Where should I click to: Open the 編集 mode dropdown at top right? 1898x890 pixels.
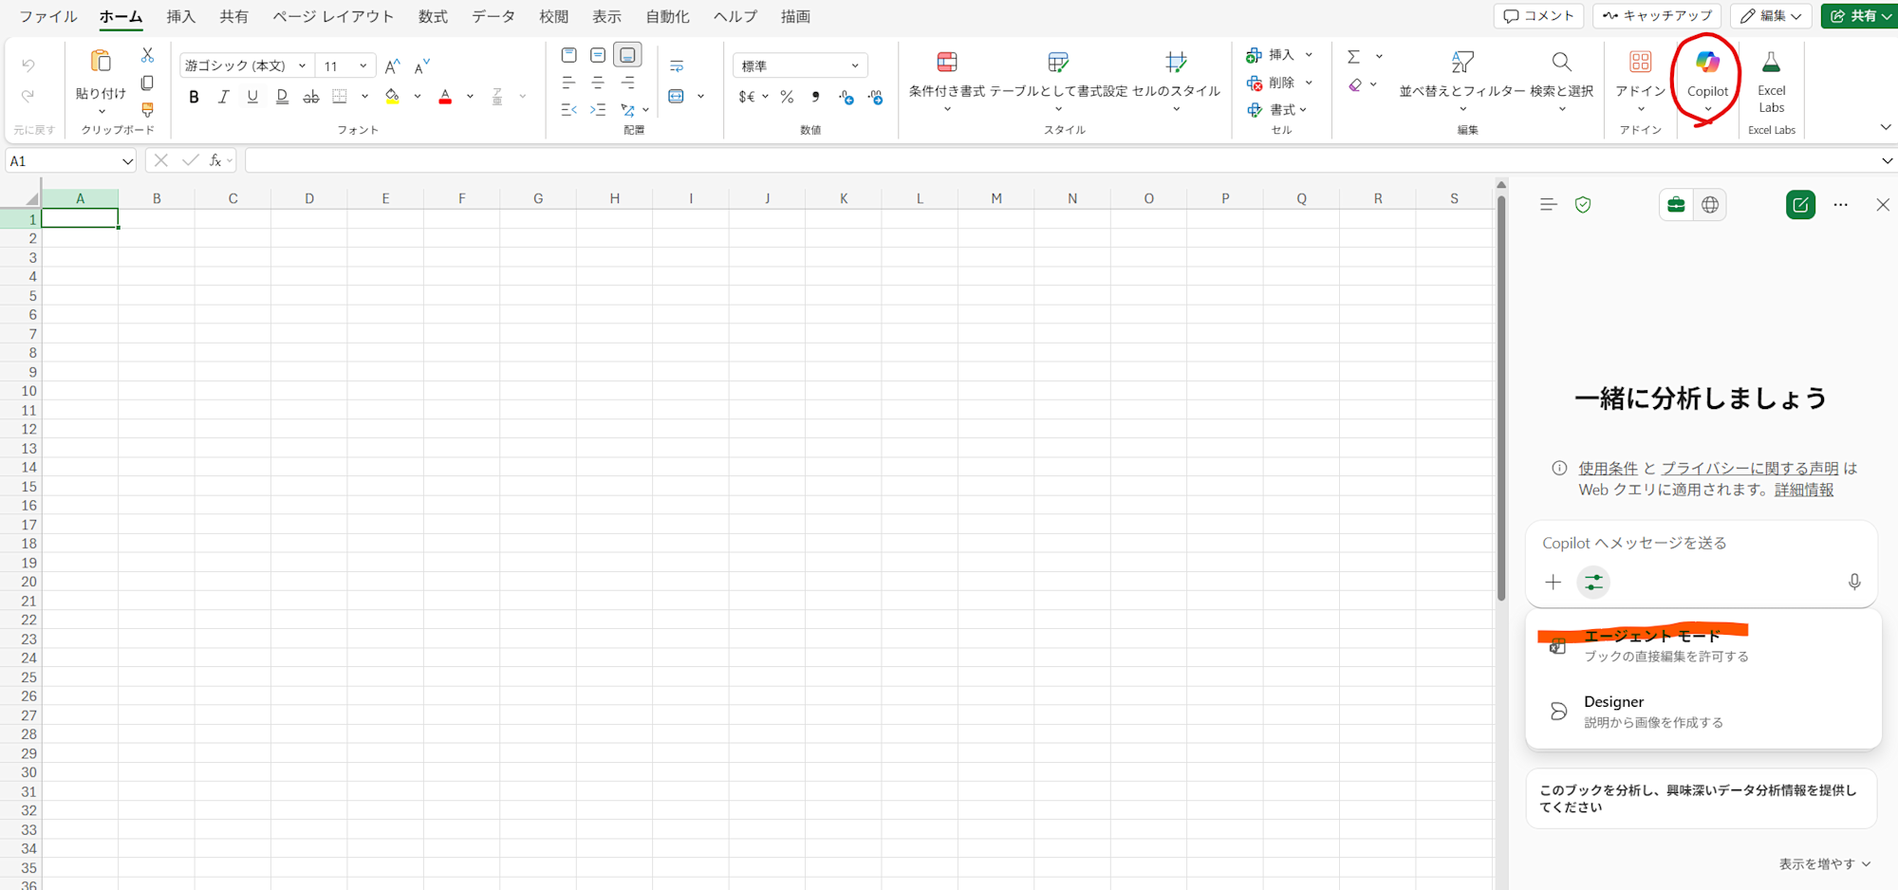[1771, 16]
